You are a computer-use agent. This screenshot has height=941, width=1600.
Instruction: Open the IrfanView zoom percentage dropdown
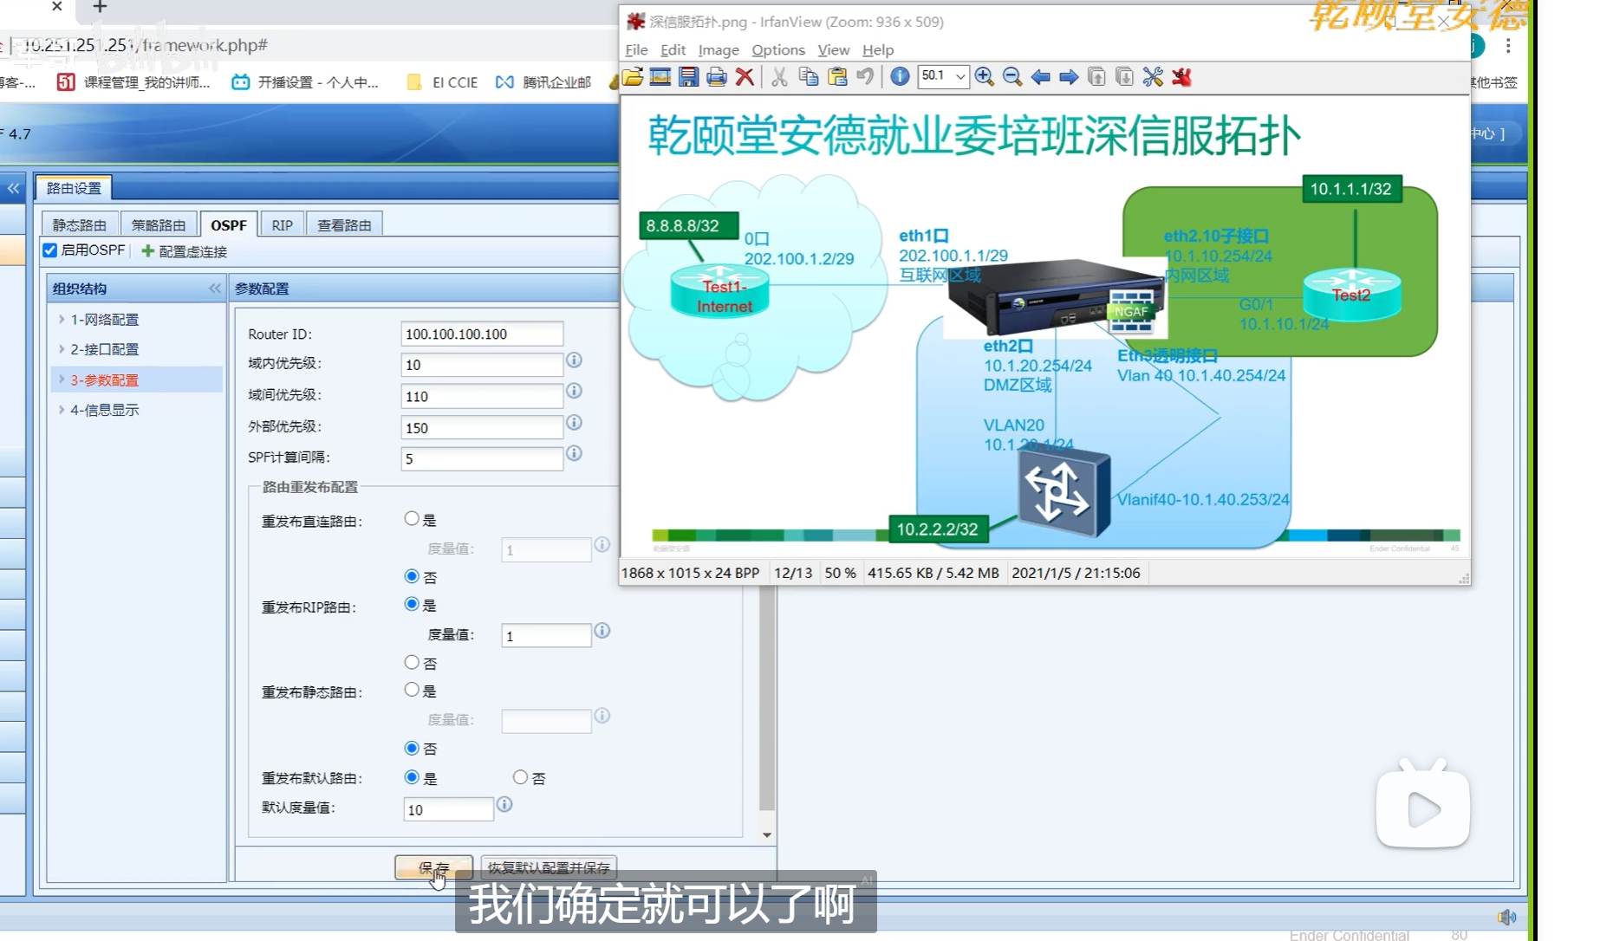click(x=960, y=76)
